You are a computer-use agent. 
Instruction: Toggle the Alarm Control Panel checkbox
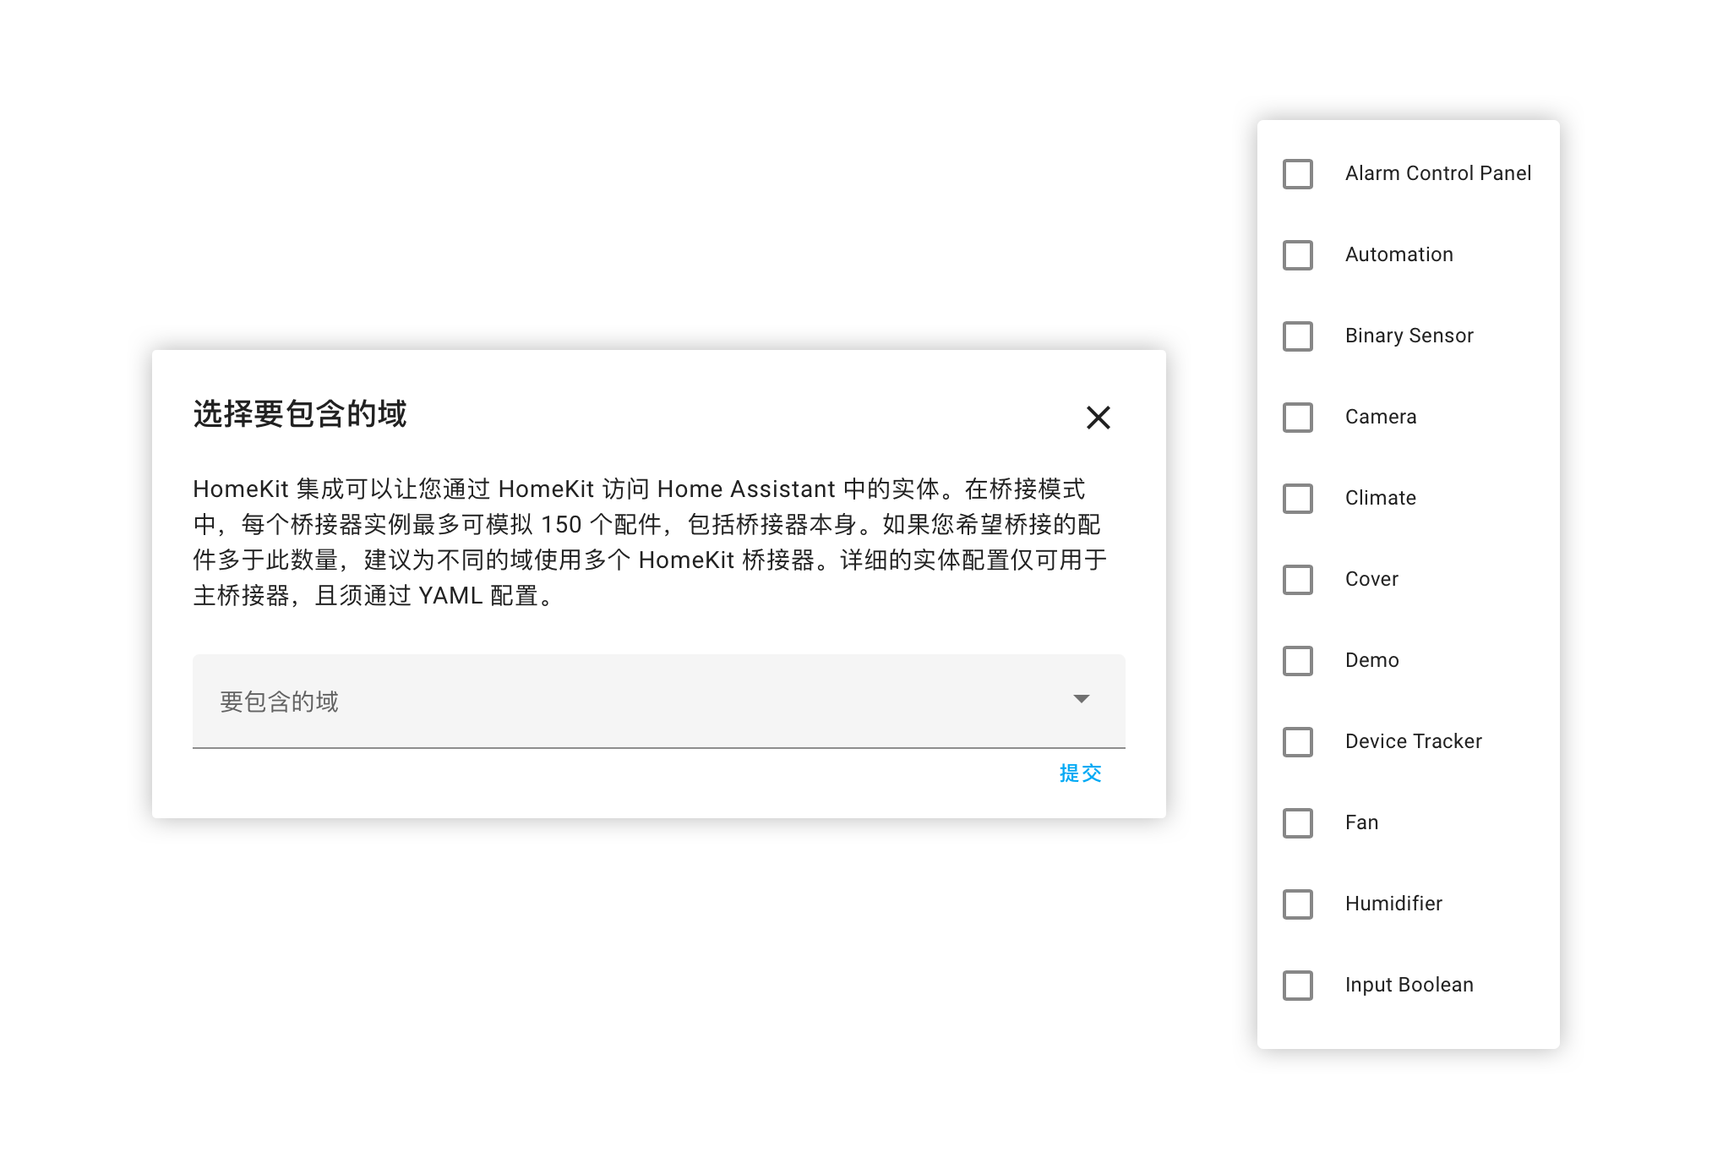[1298, 172]
